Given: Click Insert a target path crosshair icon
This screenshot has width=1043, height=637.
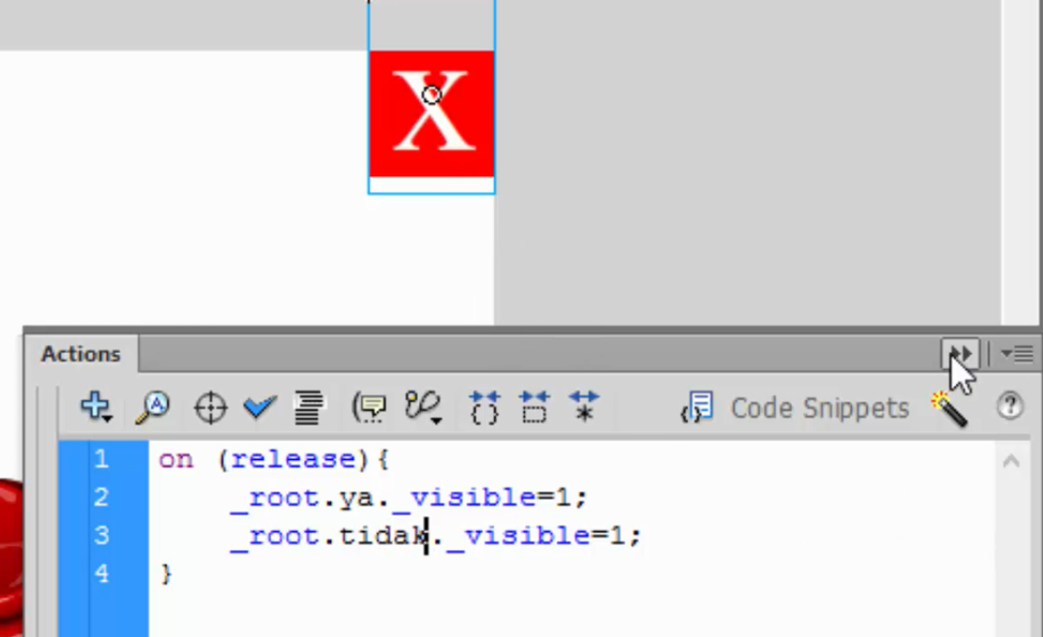Looking at the screenshot, I should [x=210, y=407].
